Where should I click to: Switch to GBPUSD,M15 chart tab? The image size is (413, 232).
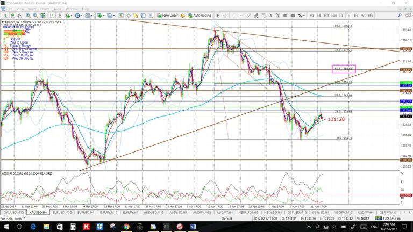(297, 212)
